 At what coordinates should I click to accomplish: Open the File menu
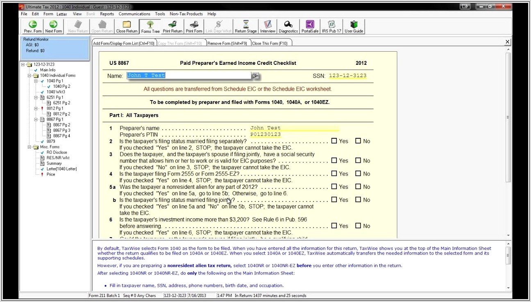[24, 14]
